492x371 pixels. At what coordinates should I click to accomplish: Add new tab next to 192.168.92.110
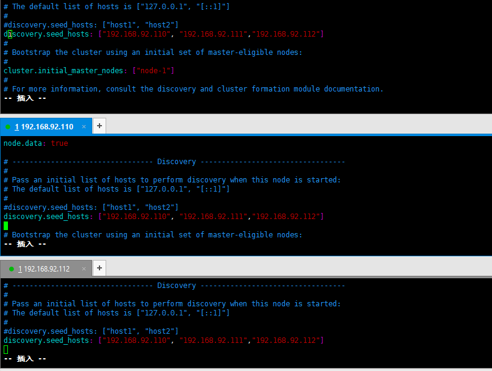(99, 126)
